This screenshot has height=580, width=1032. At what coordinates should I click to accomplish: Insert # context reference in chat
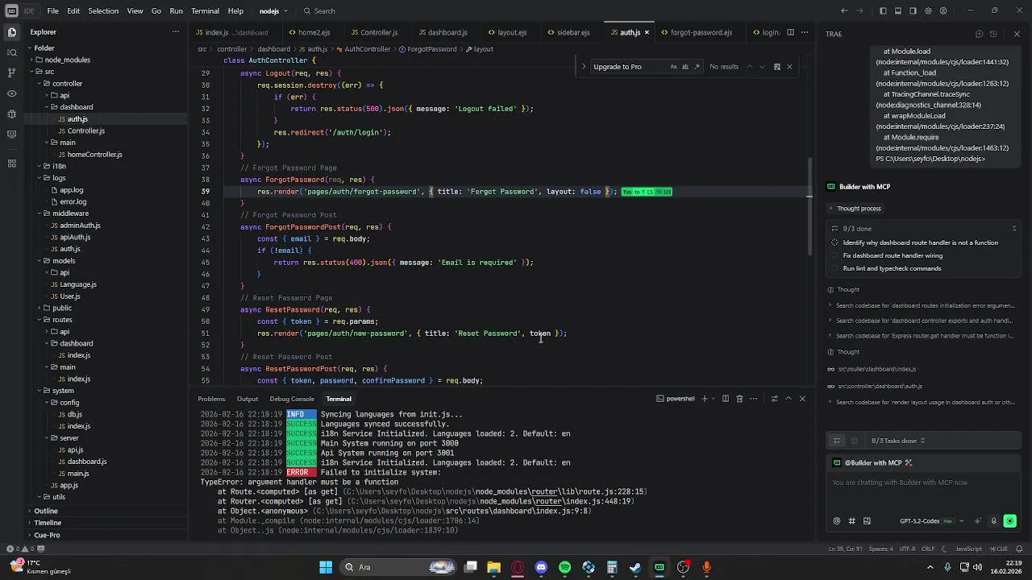point(851,521)
